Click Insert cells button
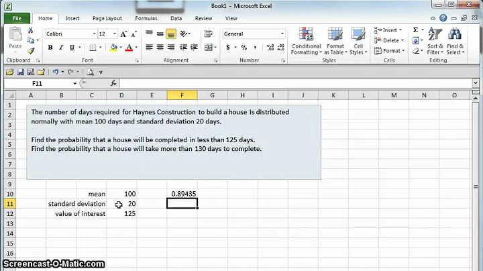 click(388, 30)
